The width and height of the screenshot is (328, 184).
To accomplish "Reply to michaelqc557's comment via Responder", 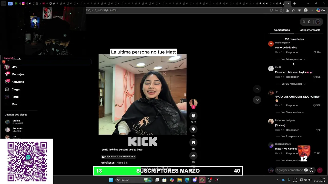I will (292, 52).
